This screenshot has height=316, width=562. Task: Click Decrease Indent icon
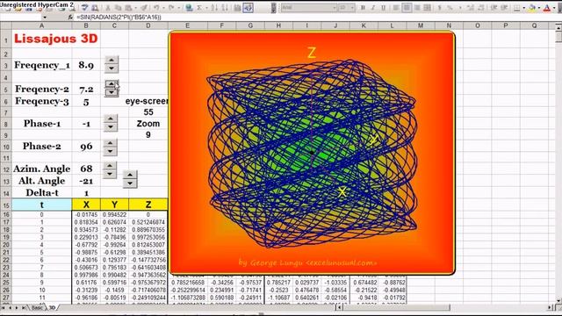tap(494, 8)
